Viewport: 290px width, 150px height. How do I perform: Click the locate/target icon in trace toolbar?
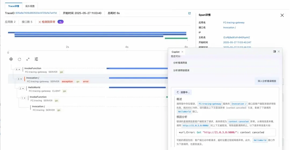click(11, 59)
